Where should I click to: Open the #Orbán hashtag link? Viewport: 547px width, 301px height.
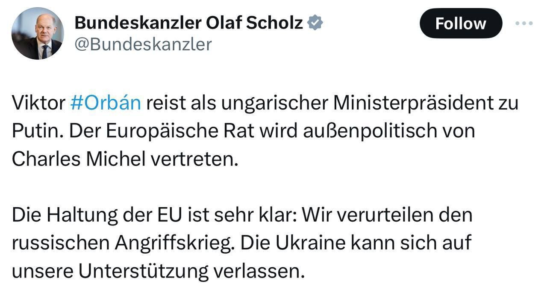[105, 103]
